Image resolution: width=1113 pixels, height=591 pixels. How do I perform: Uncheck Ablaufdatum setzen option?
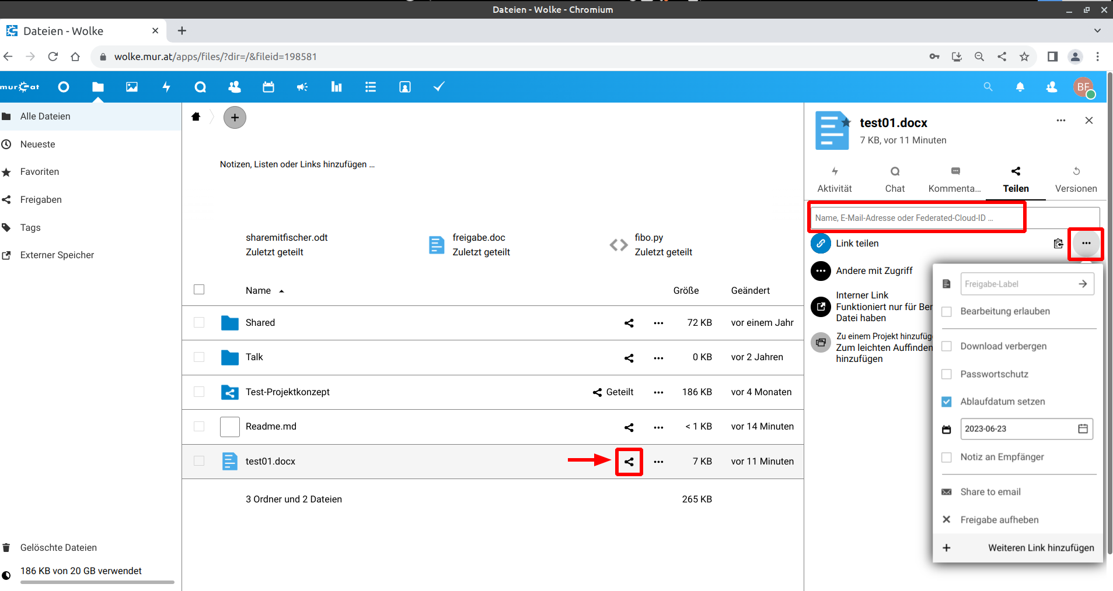pos(947,402)
